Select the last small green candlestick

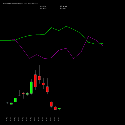pos(59,108)
